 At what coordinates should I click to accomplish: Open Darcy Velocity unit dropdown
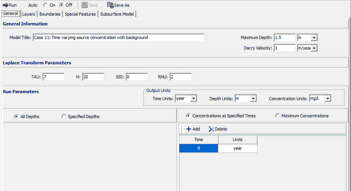(x=314, y=48)
